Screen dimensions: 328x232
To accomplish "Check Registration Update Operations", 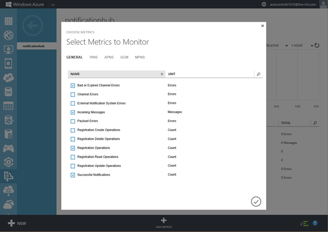I will (x=73, y=166).
